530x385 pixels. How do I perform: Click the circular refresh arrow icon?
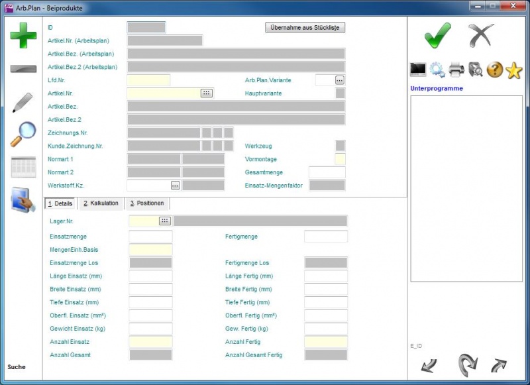tap(468, 364)
